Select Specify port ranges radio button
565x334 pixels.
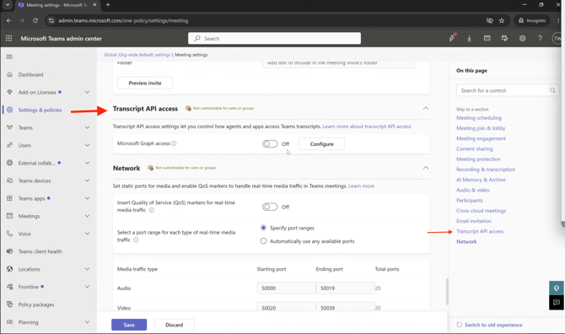(263, 228)
